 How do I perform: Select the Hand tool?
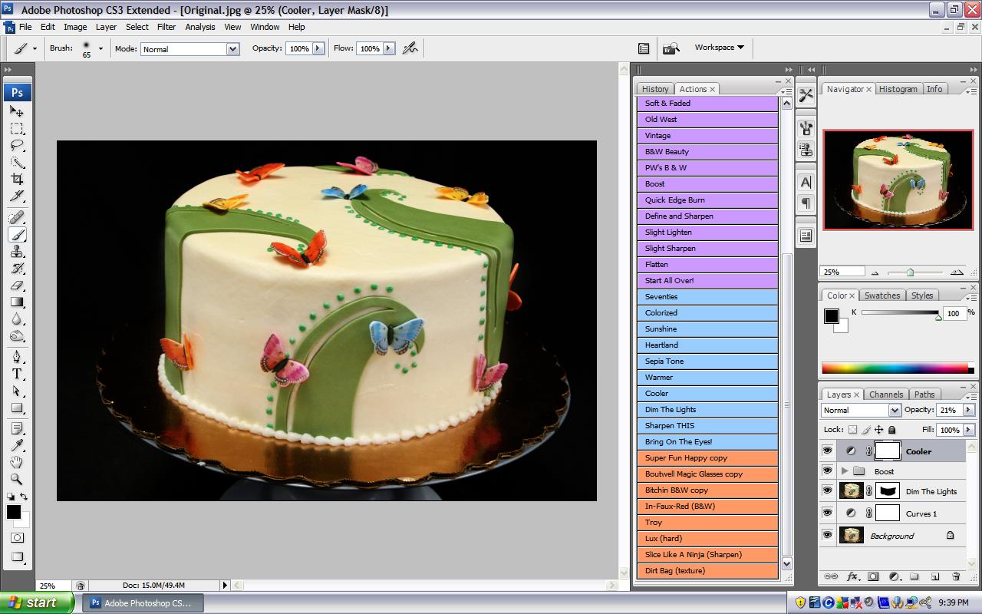pos(17,462)
